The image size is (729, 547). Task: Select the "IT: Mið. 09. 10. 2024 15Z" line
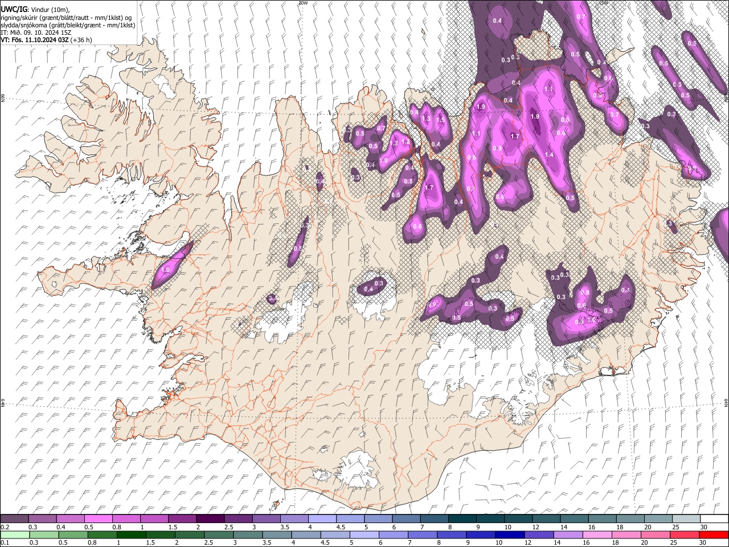(x=35, y=32)
